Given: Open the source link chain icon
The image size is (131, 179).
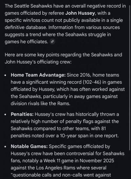Looking at the screenshot, I should pos(52,42).
